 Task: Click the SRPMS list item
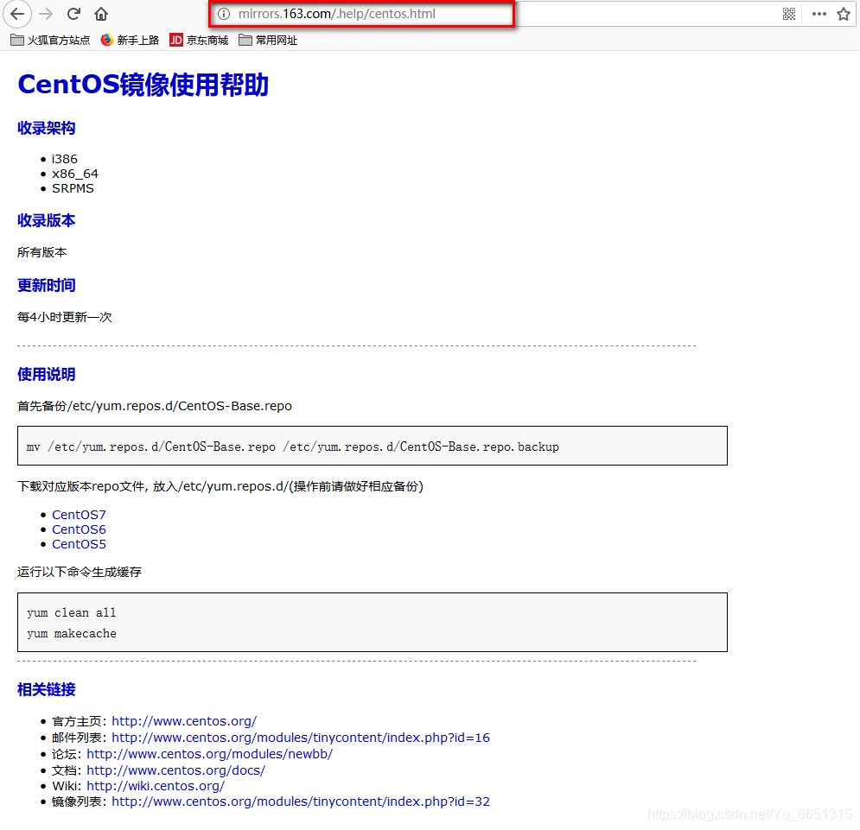[x=73, y=188]
